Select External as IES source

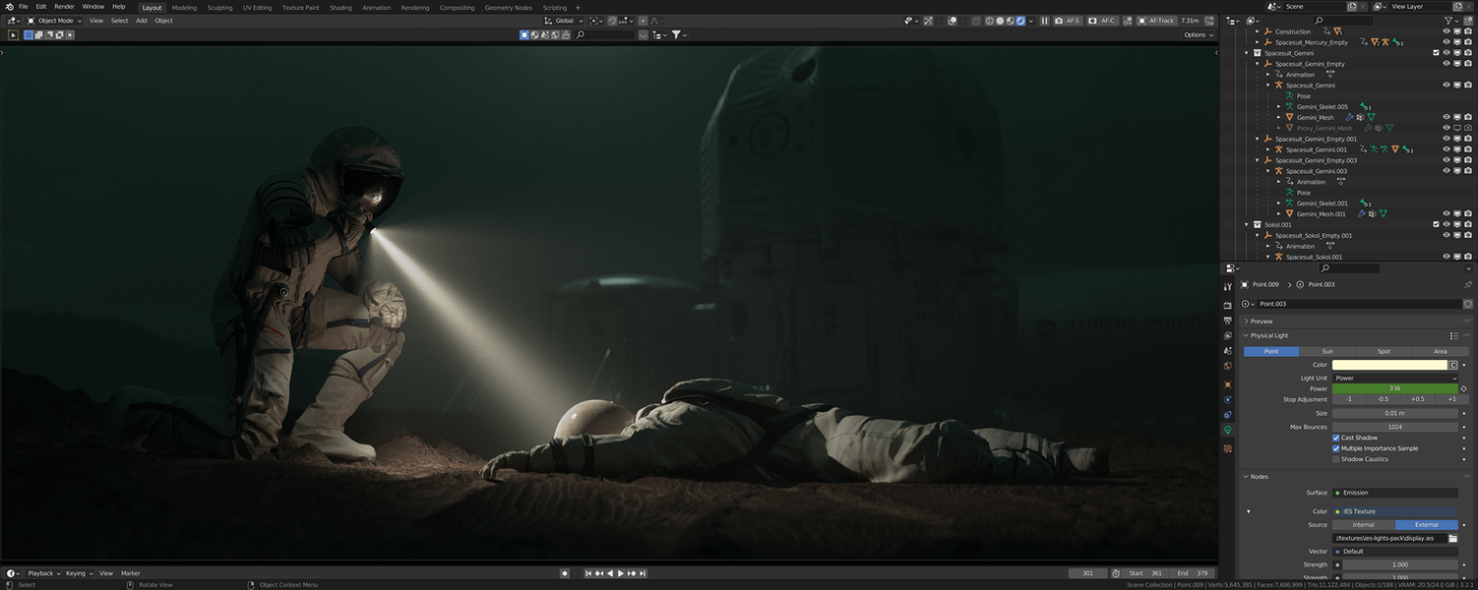(1426, 525)
